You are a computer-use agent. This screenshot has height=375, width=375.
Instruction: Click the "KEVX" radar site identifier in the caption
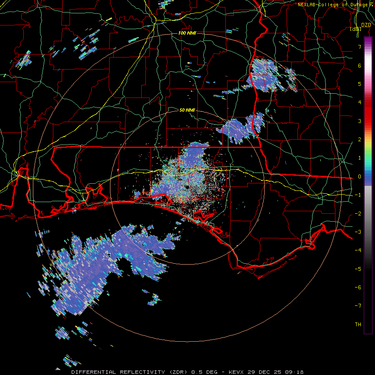tap(236, 372)
